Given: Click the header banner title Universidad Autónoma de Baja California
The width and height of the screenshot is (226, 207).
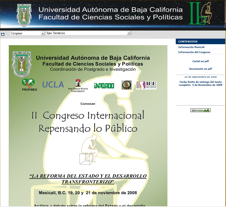Looking at the screenshot, I should [111, 10].
